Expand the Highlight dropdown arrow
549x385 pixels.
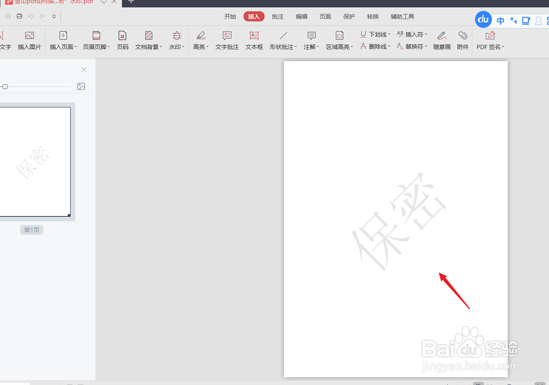point(207,47)
